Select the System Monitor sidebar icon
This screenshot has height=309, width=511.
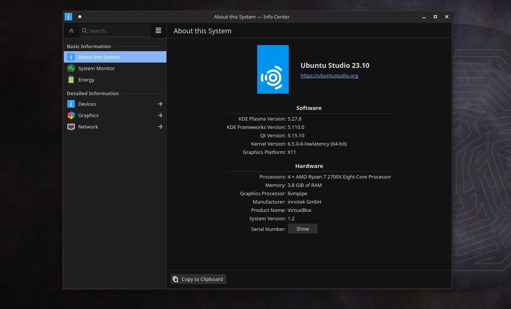coord(71,68)
